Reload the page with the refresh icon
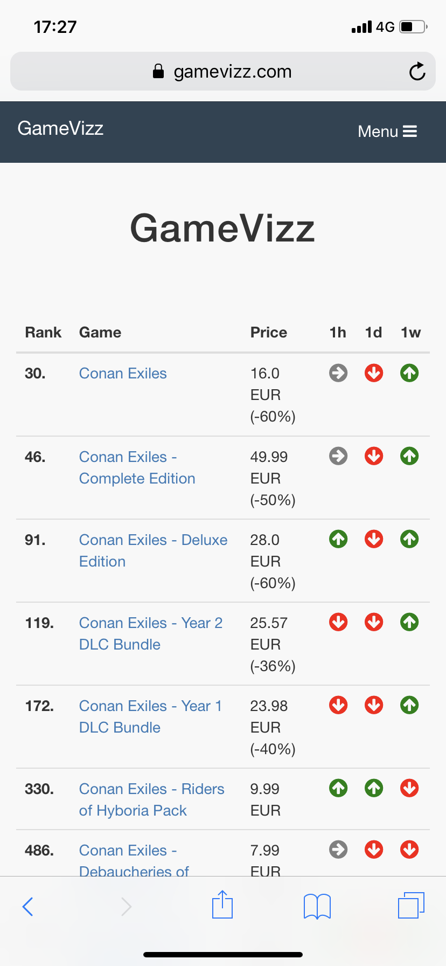This screenshot has width=446, height=966. point(417,72)
